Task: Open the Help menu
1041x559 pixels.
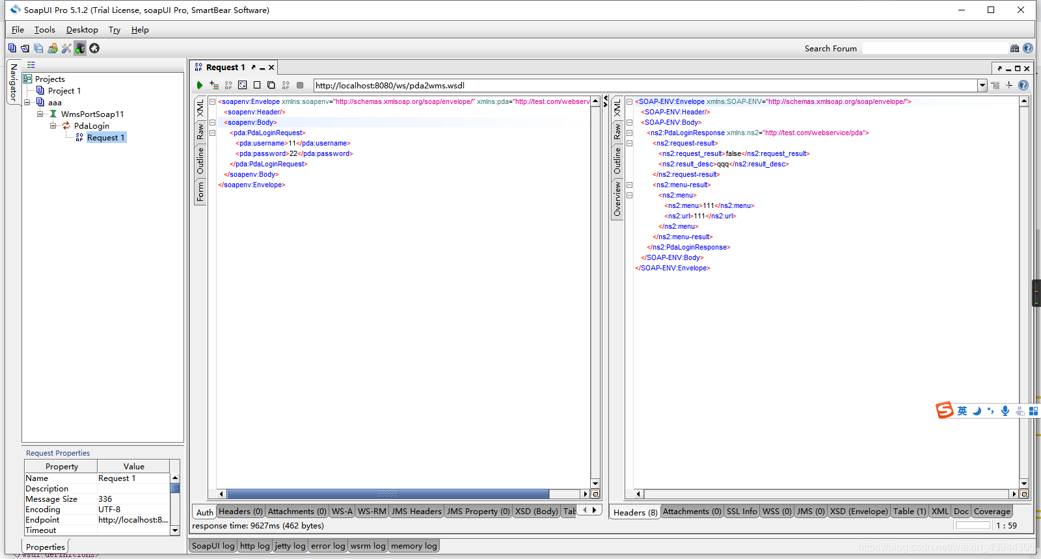Action: [140, 30]
